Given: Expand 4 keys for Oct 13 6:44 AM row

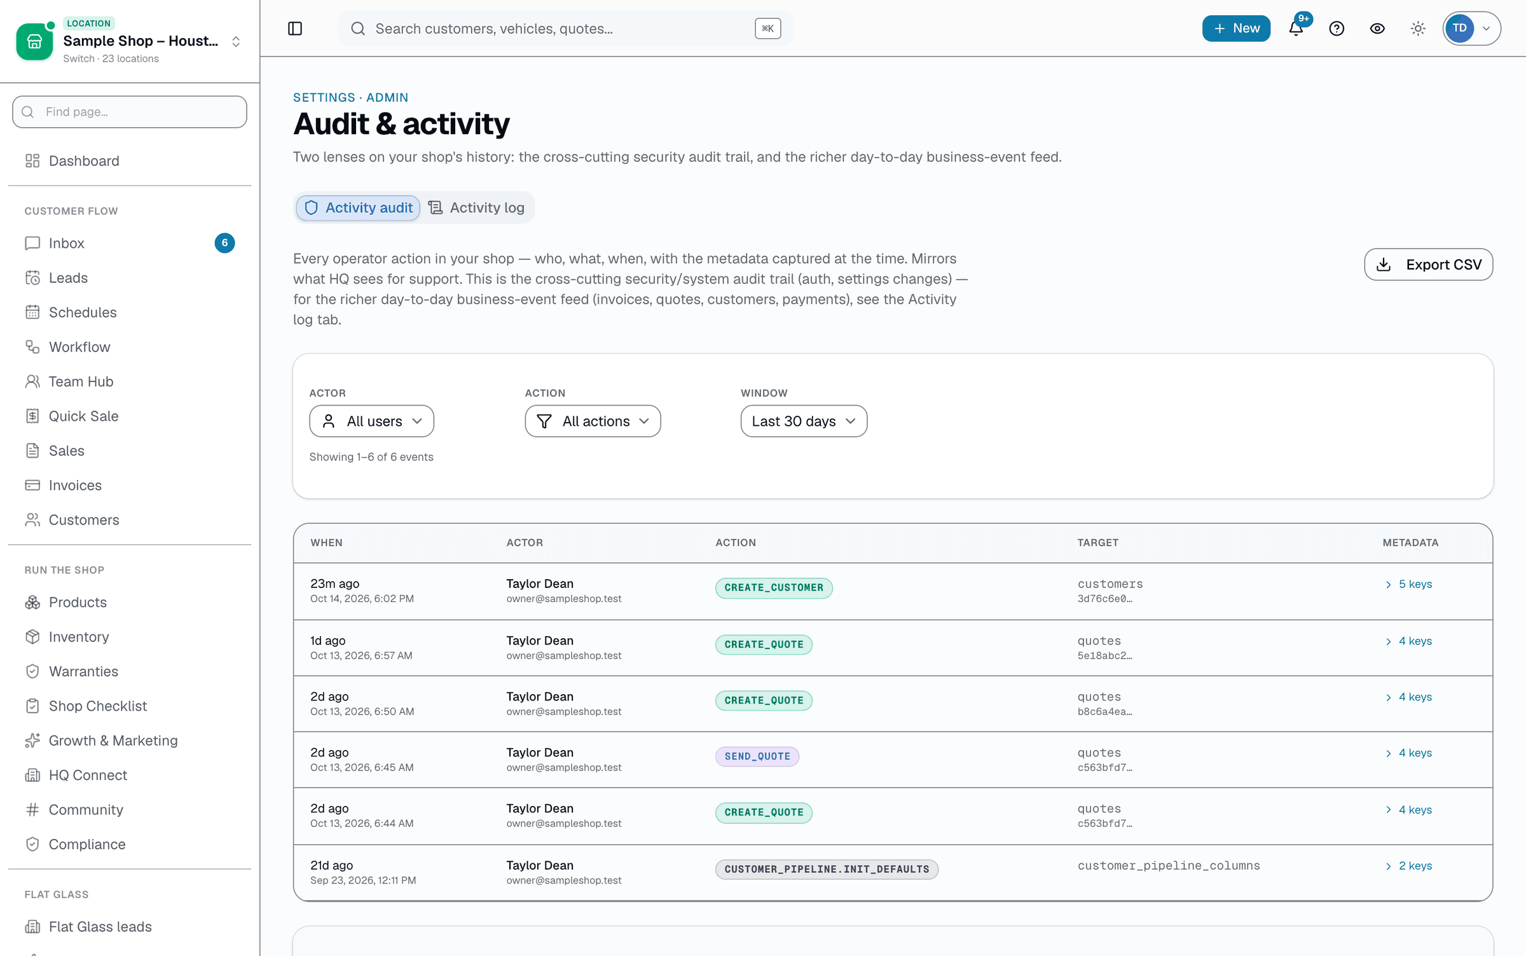Looking at the screenshot, I should click(1408, 810).
